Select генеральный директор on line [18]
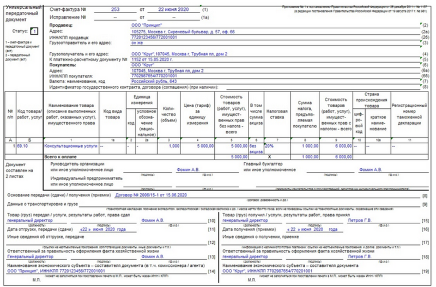The image size is (436, 287). click(245, 257)
